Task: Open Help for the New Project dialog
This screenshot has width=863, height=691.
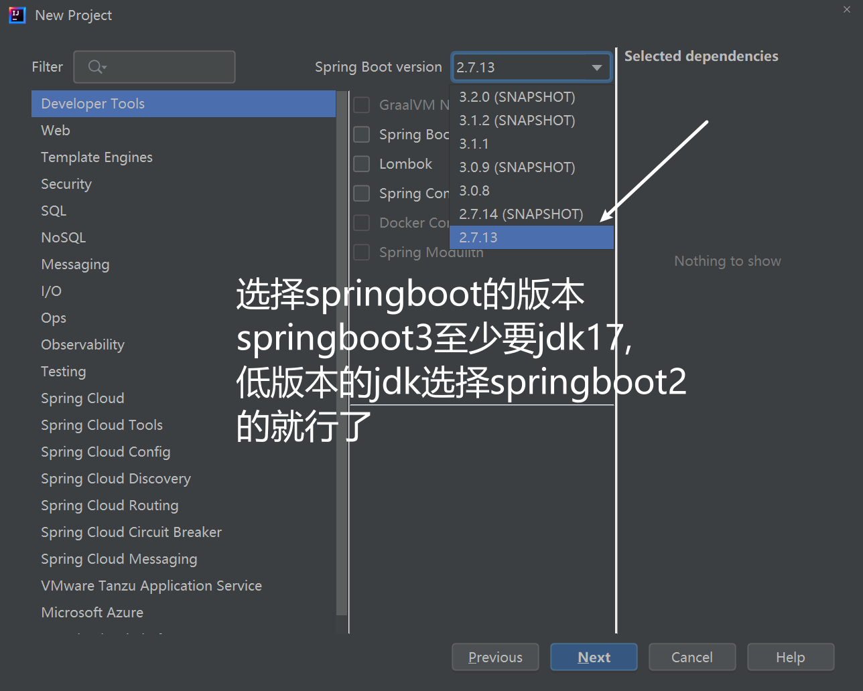Action: click(791, 658)
